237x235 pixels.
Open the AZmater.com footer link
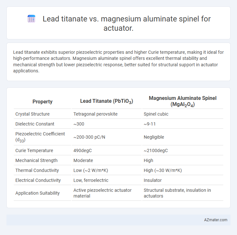coord(216,220)
